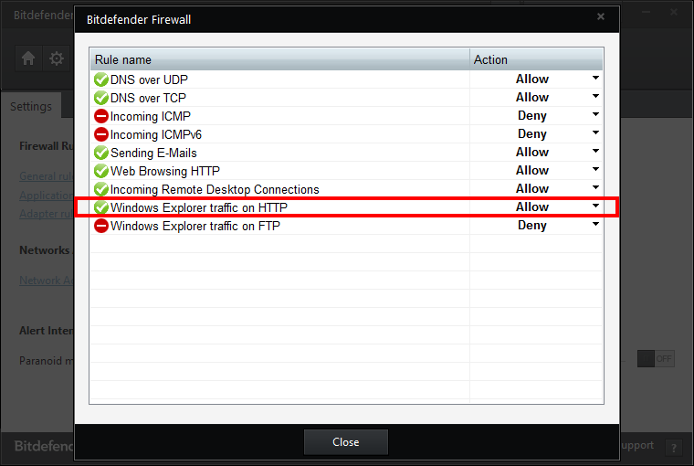Click the red deny icon for Incoming ICMP

point(100,116)
